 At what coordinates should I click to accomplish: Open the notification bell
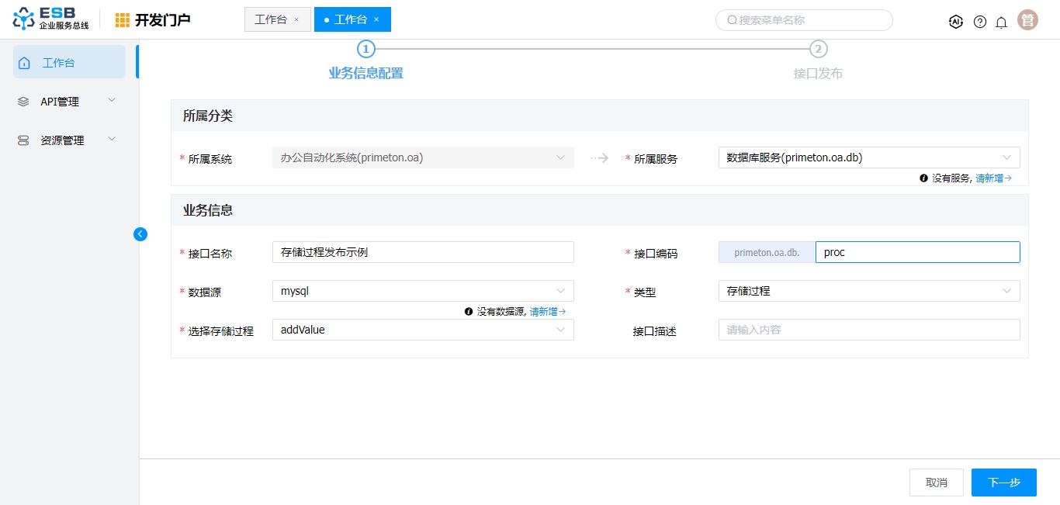click(1001, 22)
